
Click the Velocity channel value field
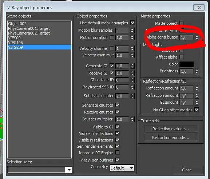point(122,48)
